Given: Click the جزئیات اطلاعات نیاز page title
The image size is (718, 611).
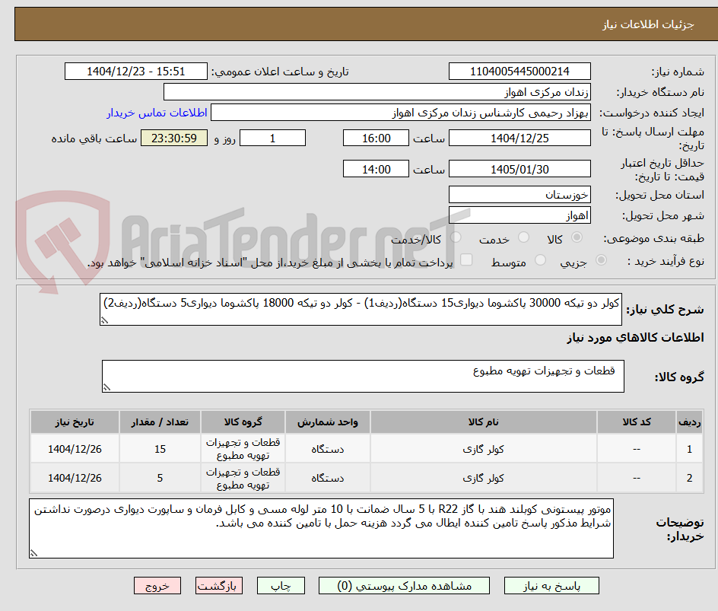Looking at the screenshot, I should tap(647, 24).
